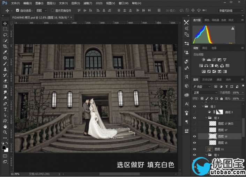The height and width of the screenshot is (177, 246).
Task: Select the Horizontal Type tool
Action: pos(5,109)
